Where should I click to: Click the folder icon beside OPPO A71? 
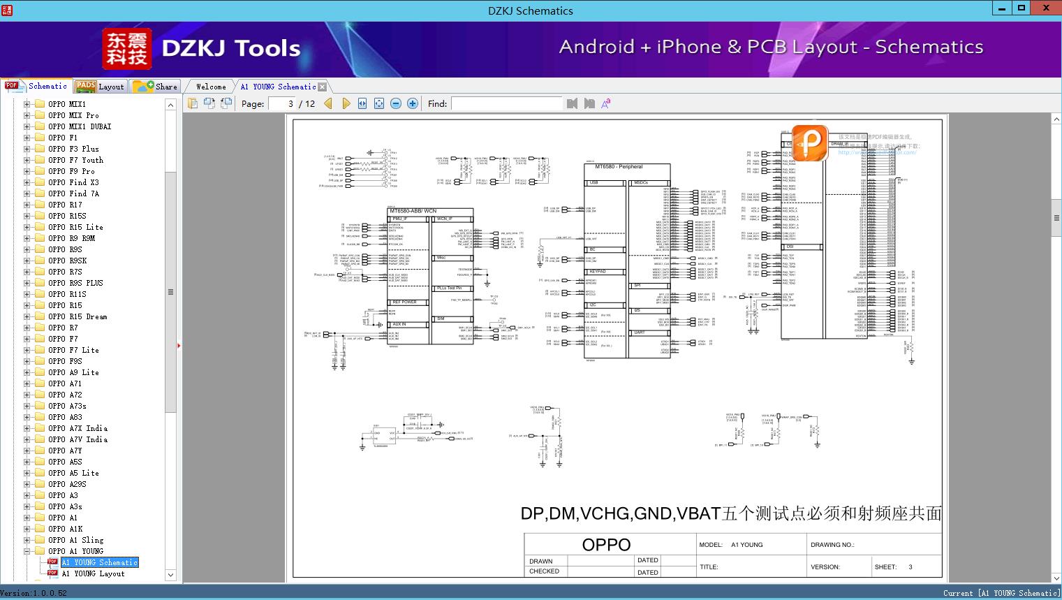pos(40,383)
